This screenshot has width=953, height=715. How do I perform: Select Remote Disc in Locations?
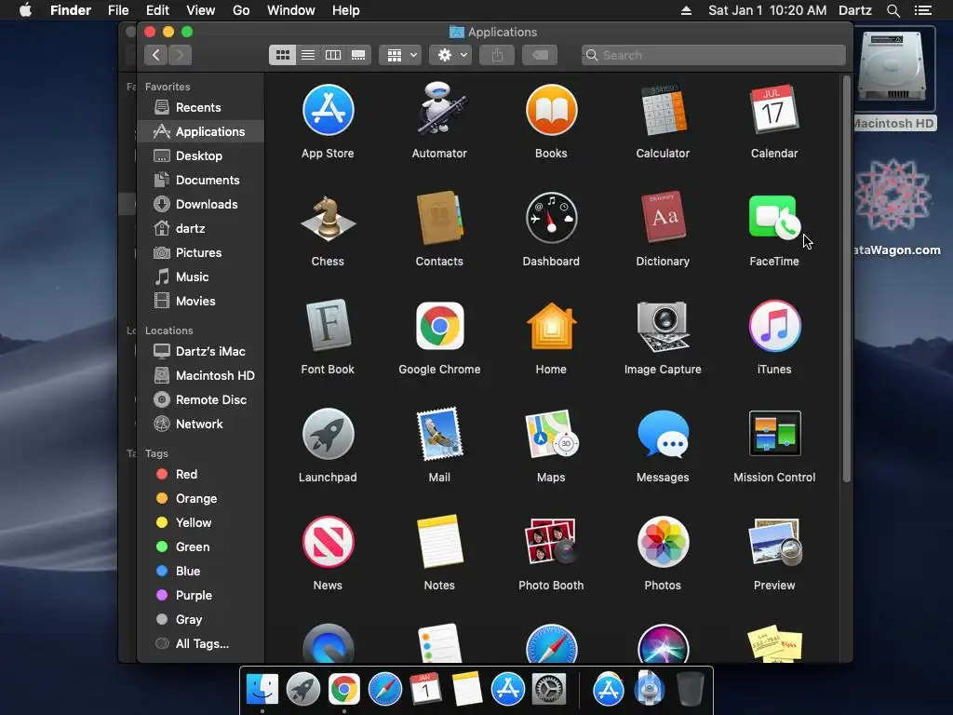201,400
